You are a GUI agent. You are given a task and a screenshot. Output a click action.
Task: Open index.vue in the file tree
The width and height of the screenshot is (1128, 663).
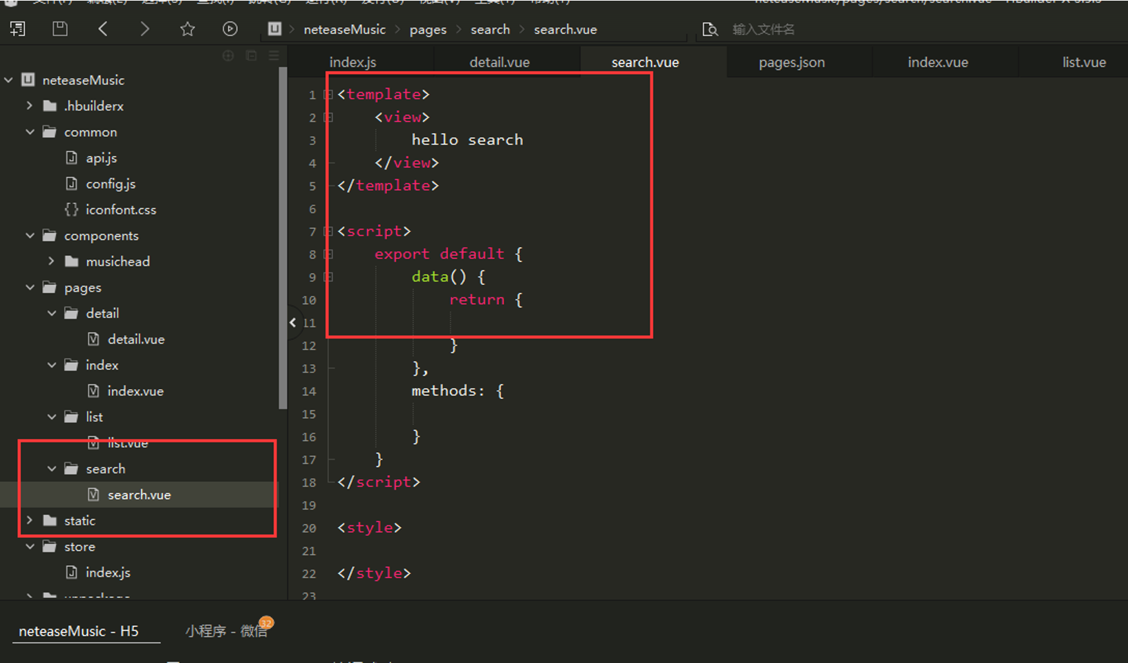point(135,391)
